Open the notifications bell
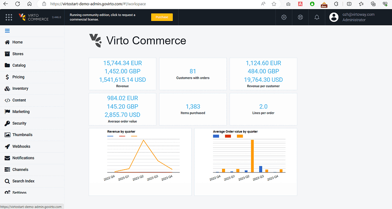 click(x=317, y=17)
